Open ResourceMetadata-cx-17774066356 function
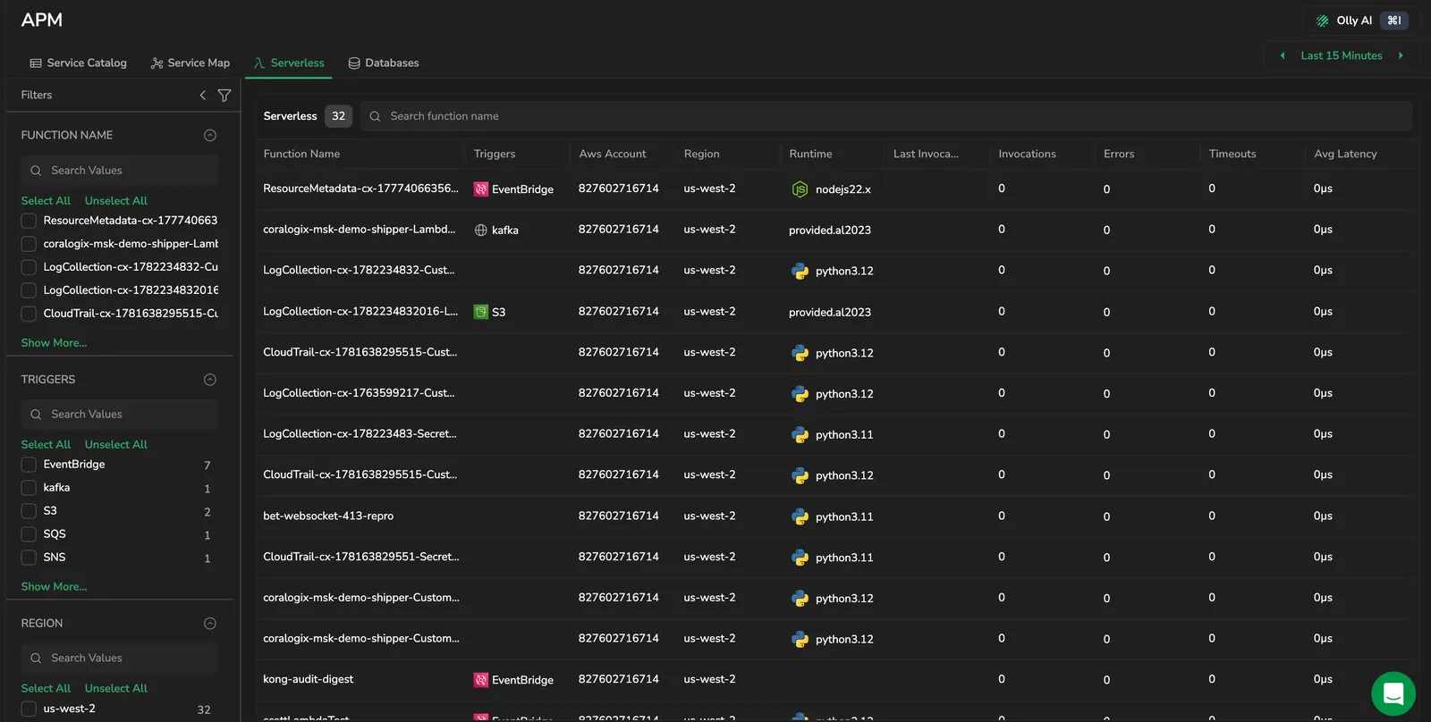 click(x=360, y=189)
